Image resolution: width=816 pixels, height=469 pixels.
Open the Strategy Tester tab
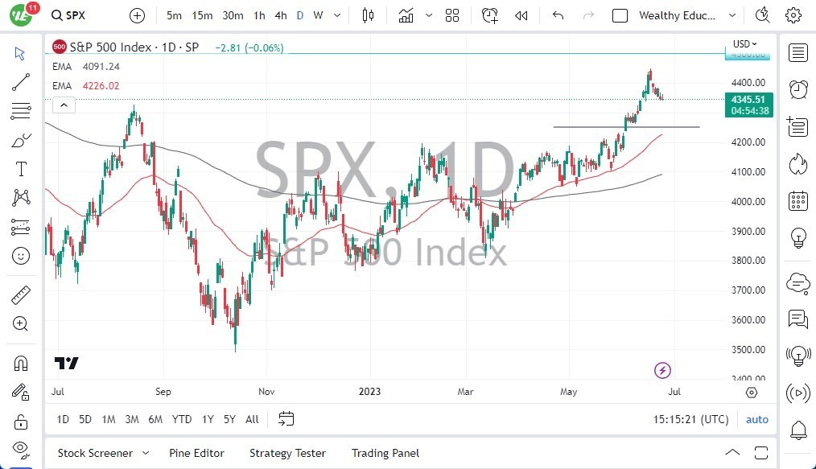pos(287,453)
